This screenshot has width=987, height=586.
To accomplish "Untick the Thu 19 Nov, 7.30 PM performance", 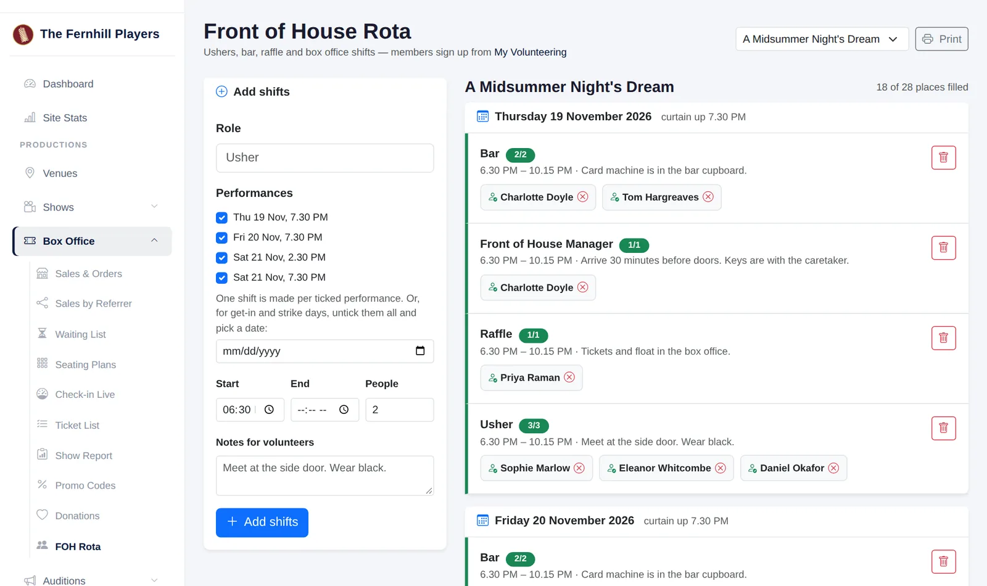I will (x=221, y=218).
